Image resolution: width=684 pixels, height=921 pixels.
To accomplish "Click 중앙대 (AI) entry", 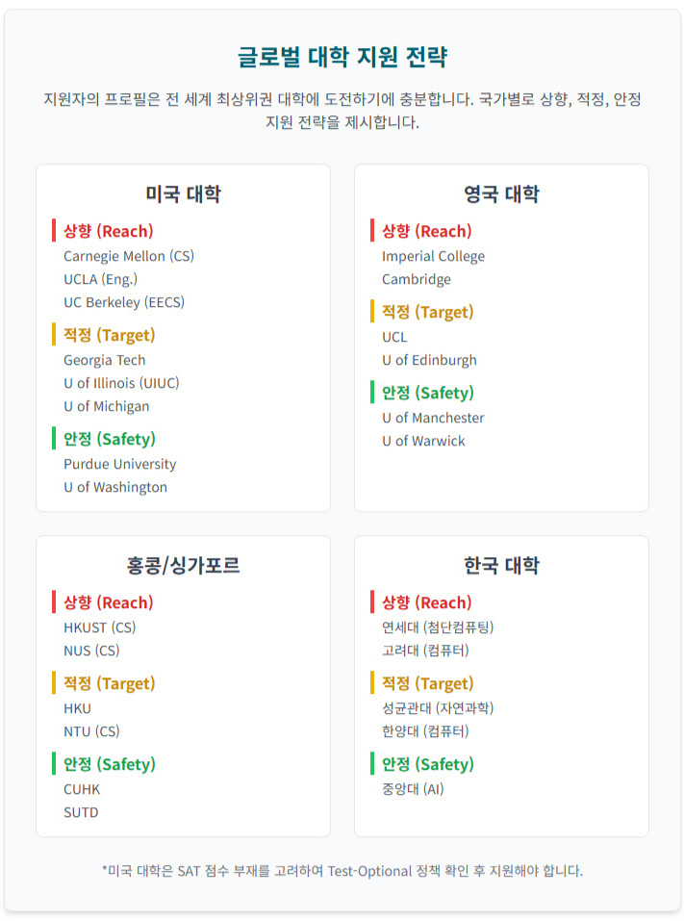I will pos(413,789).
